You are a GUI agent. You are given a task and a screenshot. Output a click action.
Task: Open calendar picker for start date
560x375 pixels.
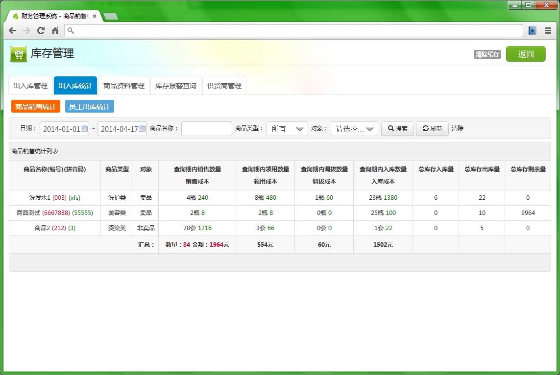point(84,129)
